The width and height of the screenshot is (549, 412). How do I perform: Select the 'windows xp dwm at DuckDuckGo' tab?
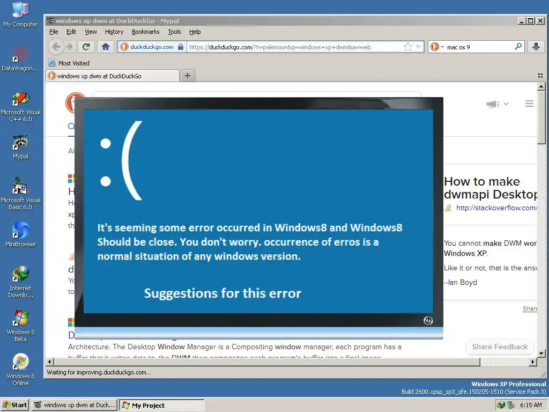pyautogui.click(x=112, y=76)
